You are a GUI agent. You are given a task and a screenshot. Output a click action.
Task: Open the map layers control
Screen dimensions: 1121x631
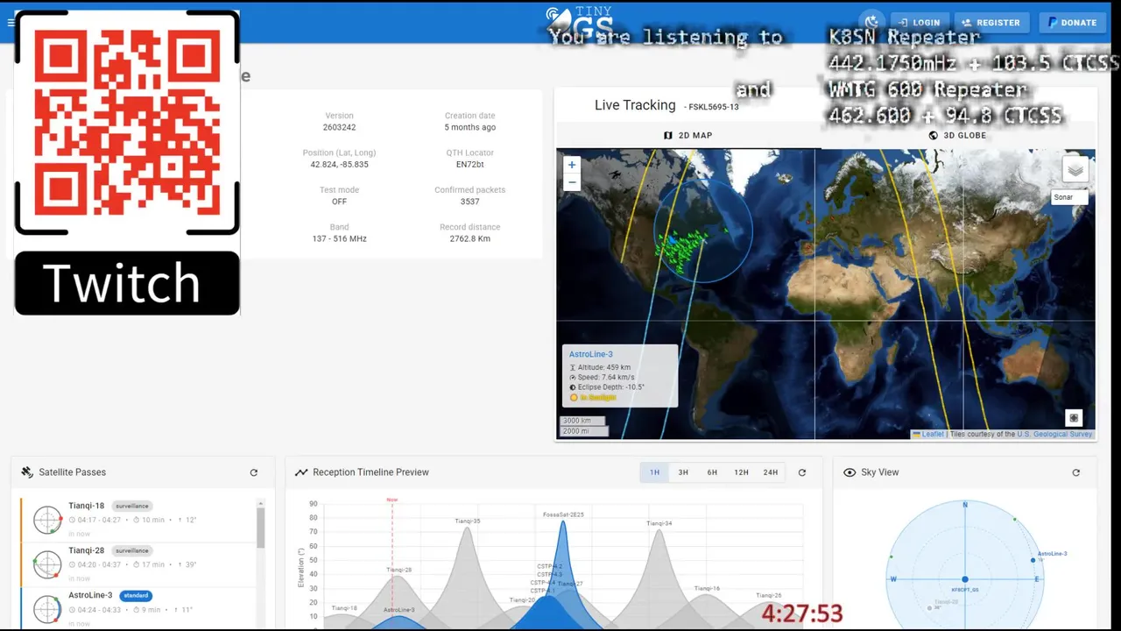tap(1075, 169)
